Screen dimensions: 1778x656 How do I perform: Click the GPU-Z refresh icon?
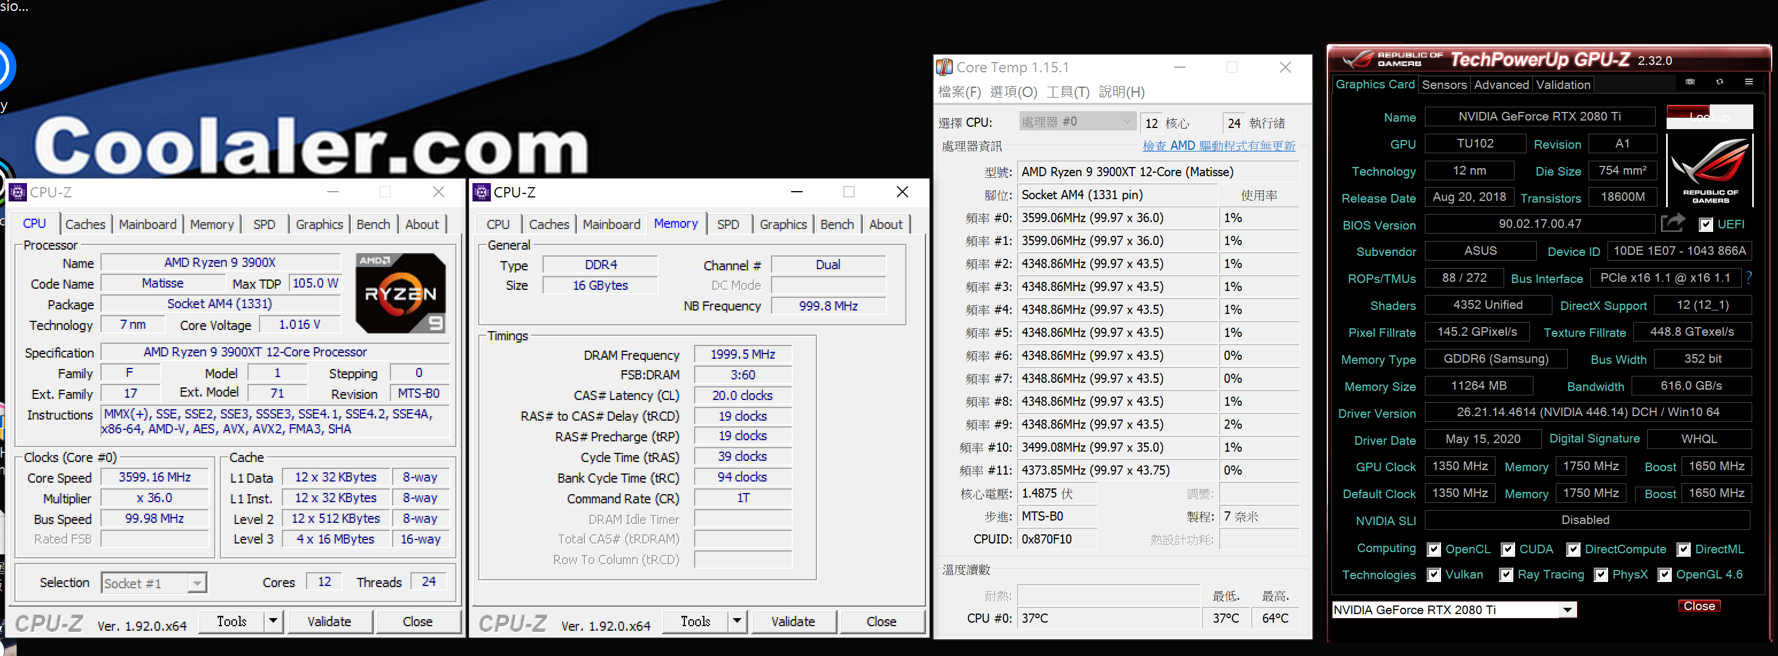click(1719, 82)
